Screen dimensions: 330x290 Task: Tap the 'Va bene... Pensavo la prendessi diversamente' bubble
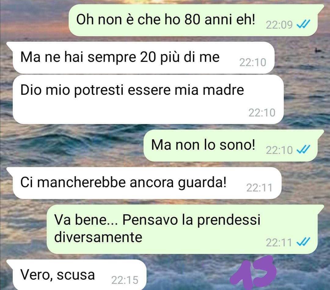182,229
